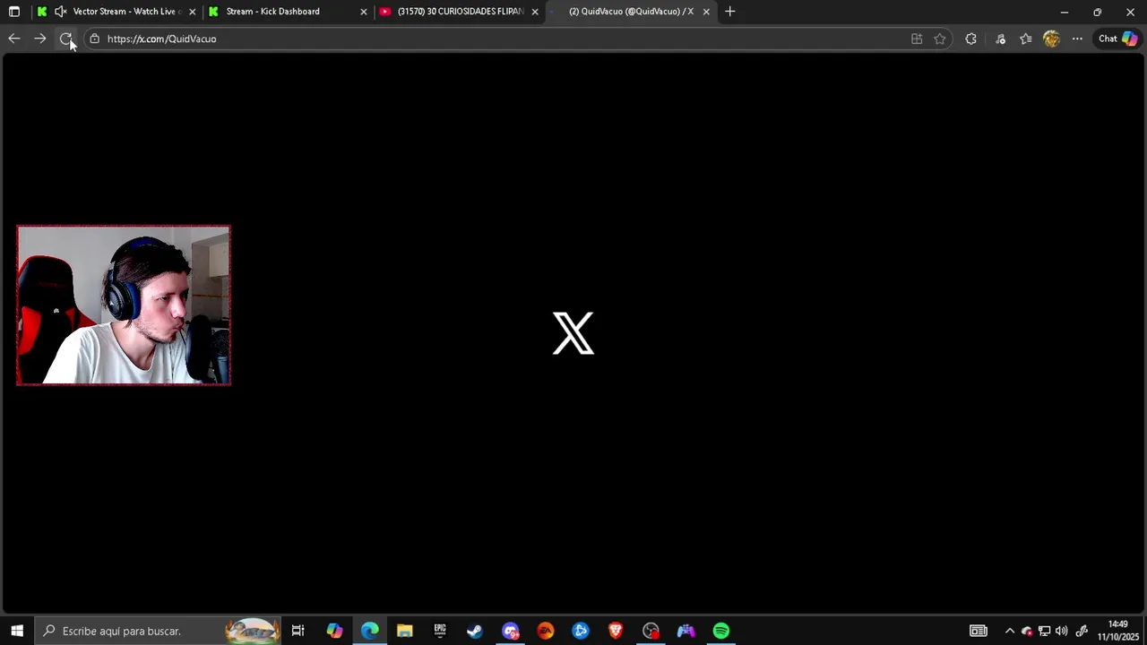Restore down the Edge window

click(x=1097, y=12)
